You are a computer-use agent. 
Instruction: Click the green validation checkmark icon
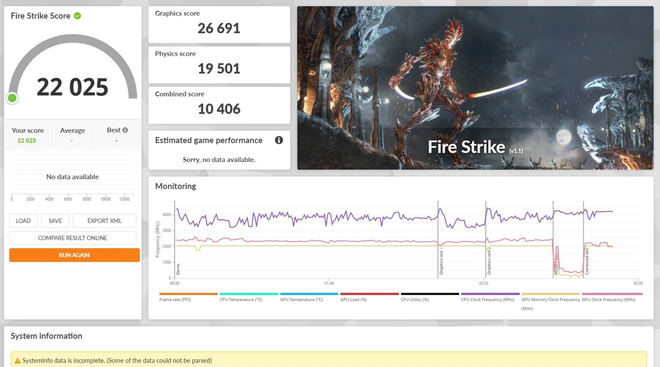point(77,16)
